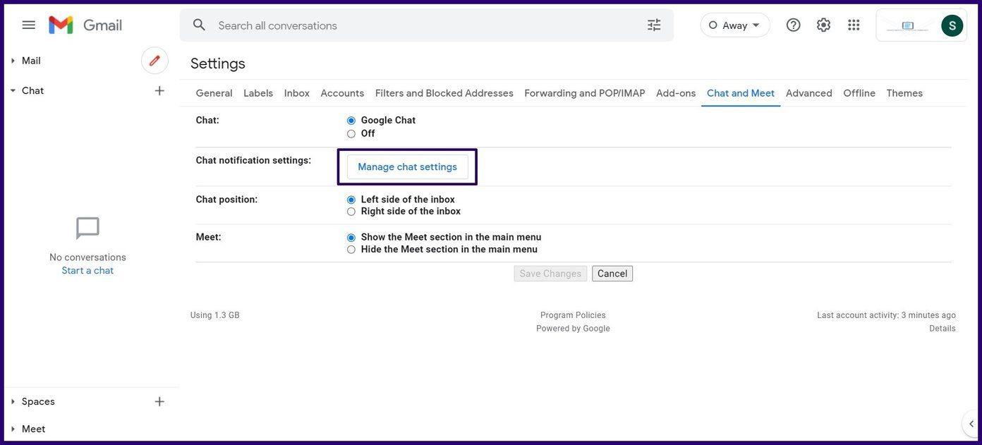
Task: Switch to the Inbox tab
Action: pos(297,93)
